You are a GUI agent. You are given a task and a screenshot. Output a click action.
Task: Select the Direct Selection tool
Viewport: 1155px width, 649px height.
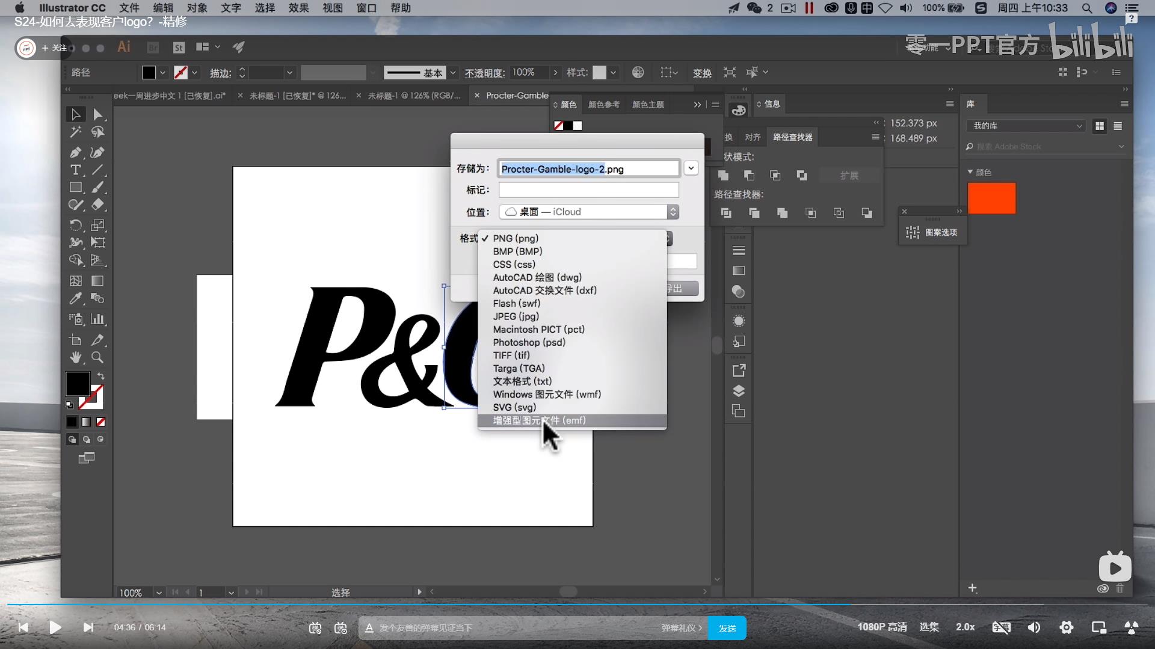(97, 114)
